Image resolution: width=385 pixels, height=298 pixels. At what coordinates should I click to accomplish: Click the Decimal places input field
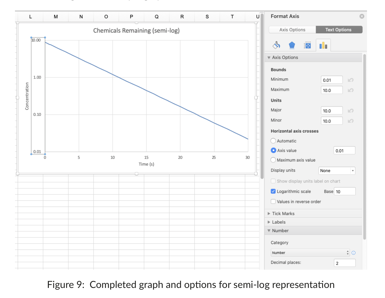345,263
